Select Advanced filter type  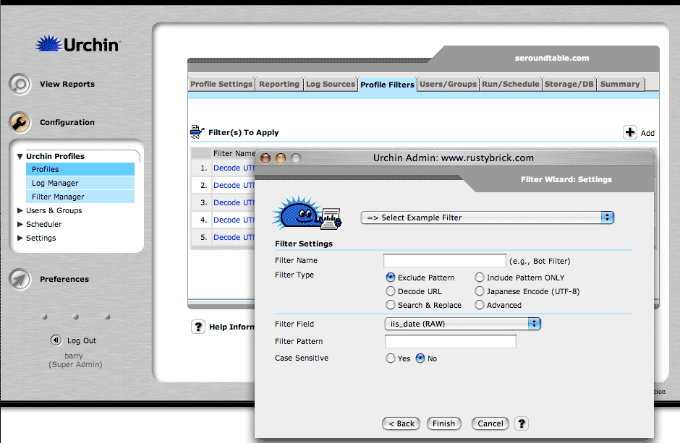[479, 305]
